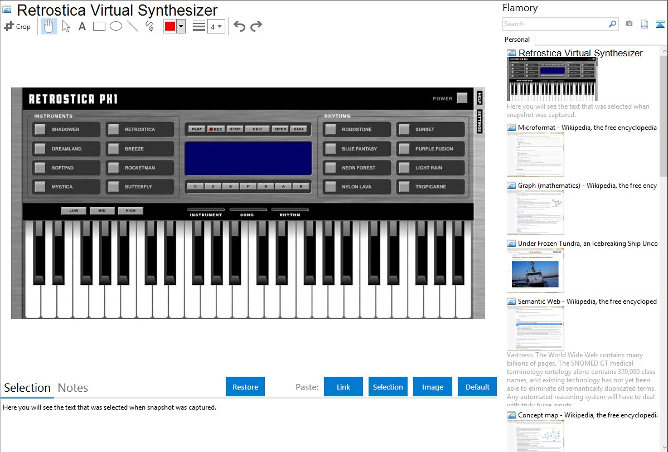Select the arrow pointer tool
Image resolution: width=668 pixels, height=452 pixels.
66,26
